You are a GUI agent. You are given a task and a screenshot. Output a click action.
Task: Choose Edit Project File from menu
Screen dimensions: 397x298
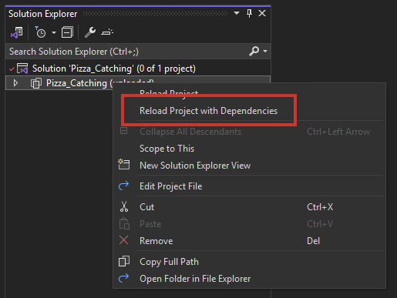[170, 186]
